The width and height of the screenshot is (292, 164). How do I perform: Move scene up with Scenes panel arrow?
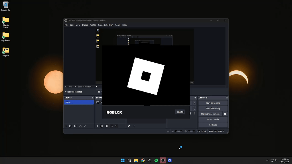point(80,126)
